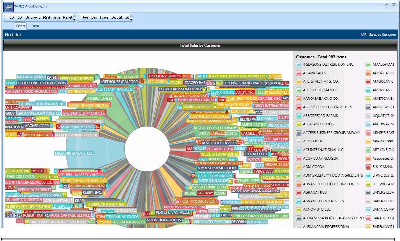Click the No filter header text
Viewport: 400px width, 241px height.
click(13, 35)
